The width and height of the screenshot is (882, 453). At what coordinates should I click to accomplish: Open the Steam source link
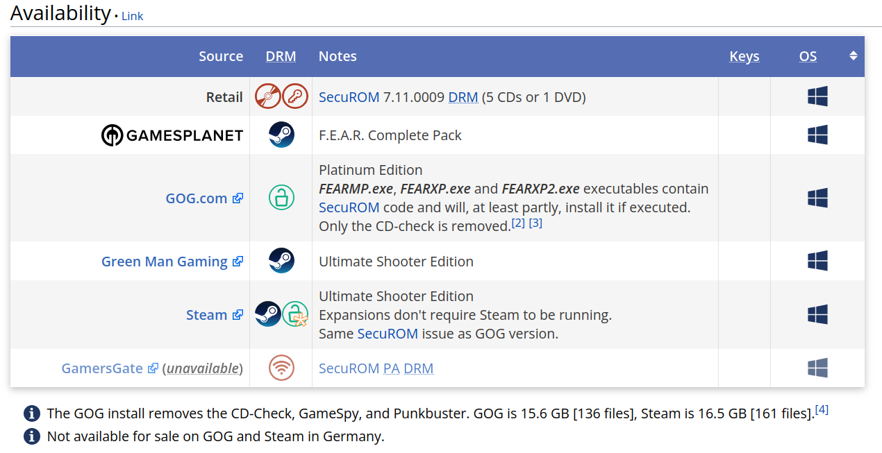coord(207,315)
